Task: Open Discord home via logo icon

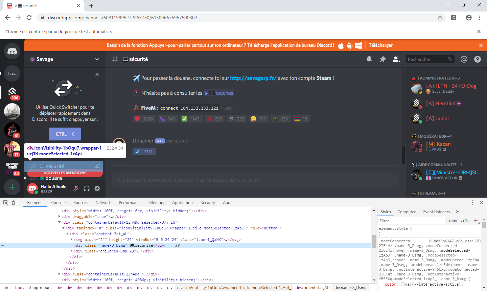Action: 12,51
